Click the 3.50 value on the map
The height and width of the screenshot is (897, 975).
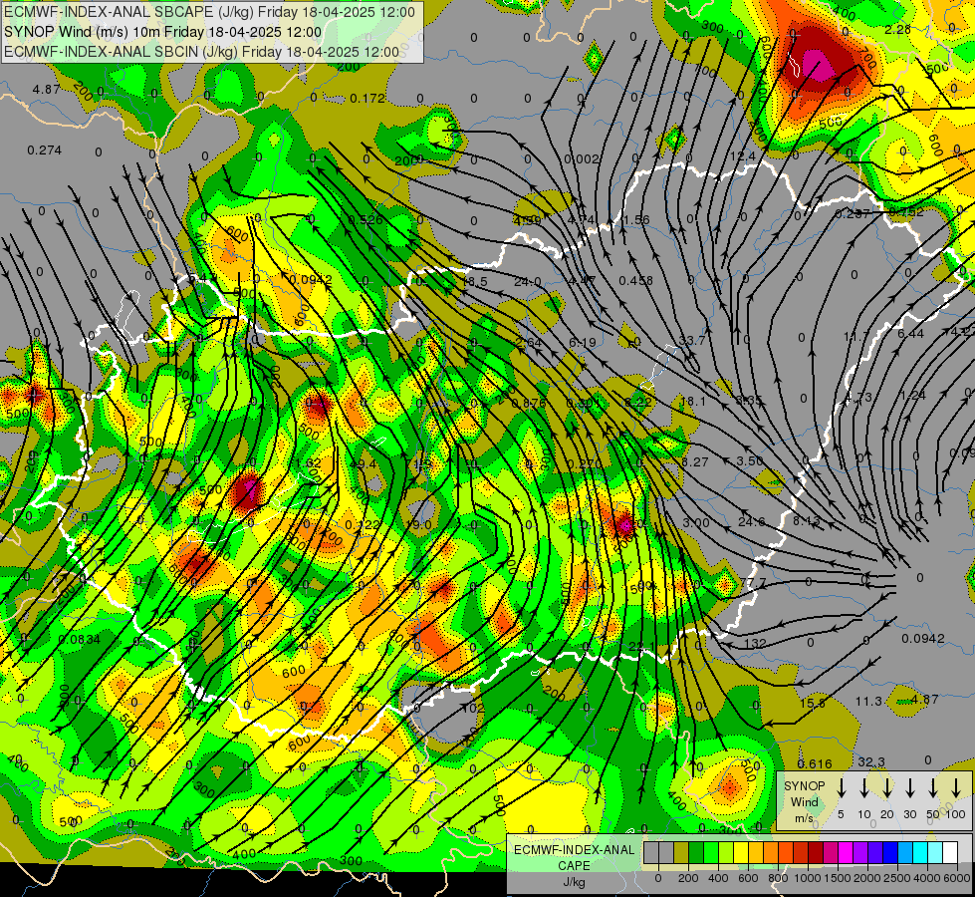coord(750,460)
